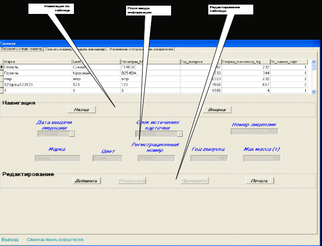This screenshot has width=322, height=246.
Task: Select the Гозель cell in second row
Action: [x=38, y=73]
